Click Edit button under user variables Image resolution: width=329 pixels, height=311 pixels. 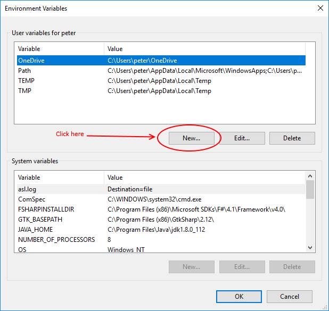point(242,138)
